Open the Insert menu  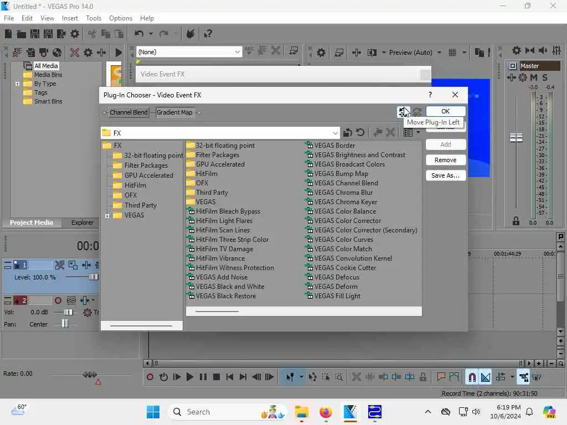point(70,18)
